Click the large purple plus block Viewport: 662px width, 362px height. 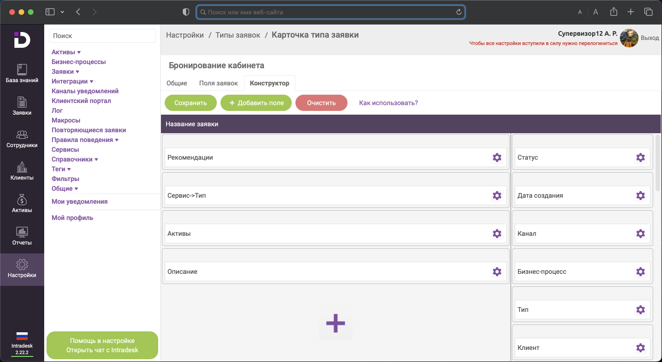point(335,323)
